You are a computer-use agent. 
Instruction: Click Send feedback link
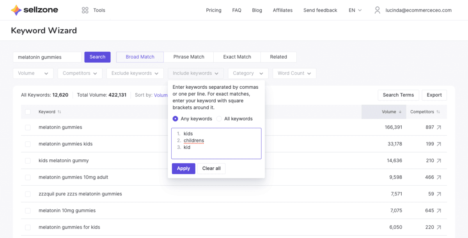coord(320,10)
